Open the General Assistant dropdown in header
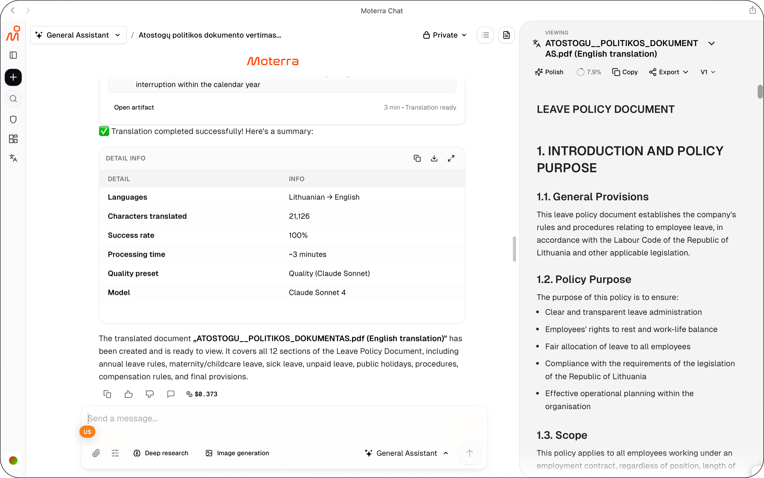 coord(78,35)
